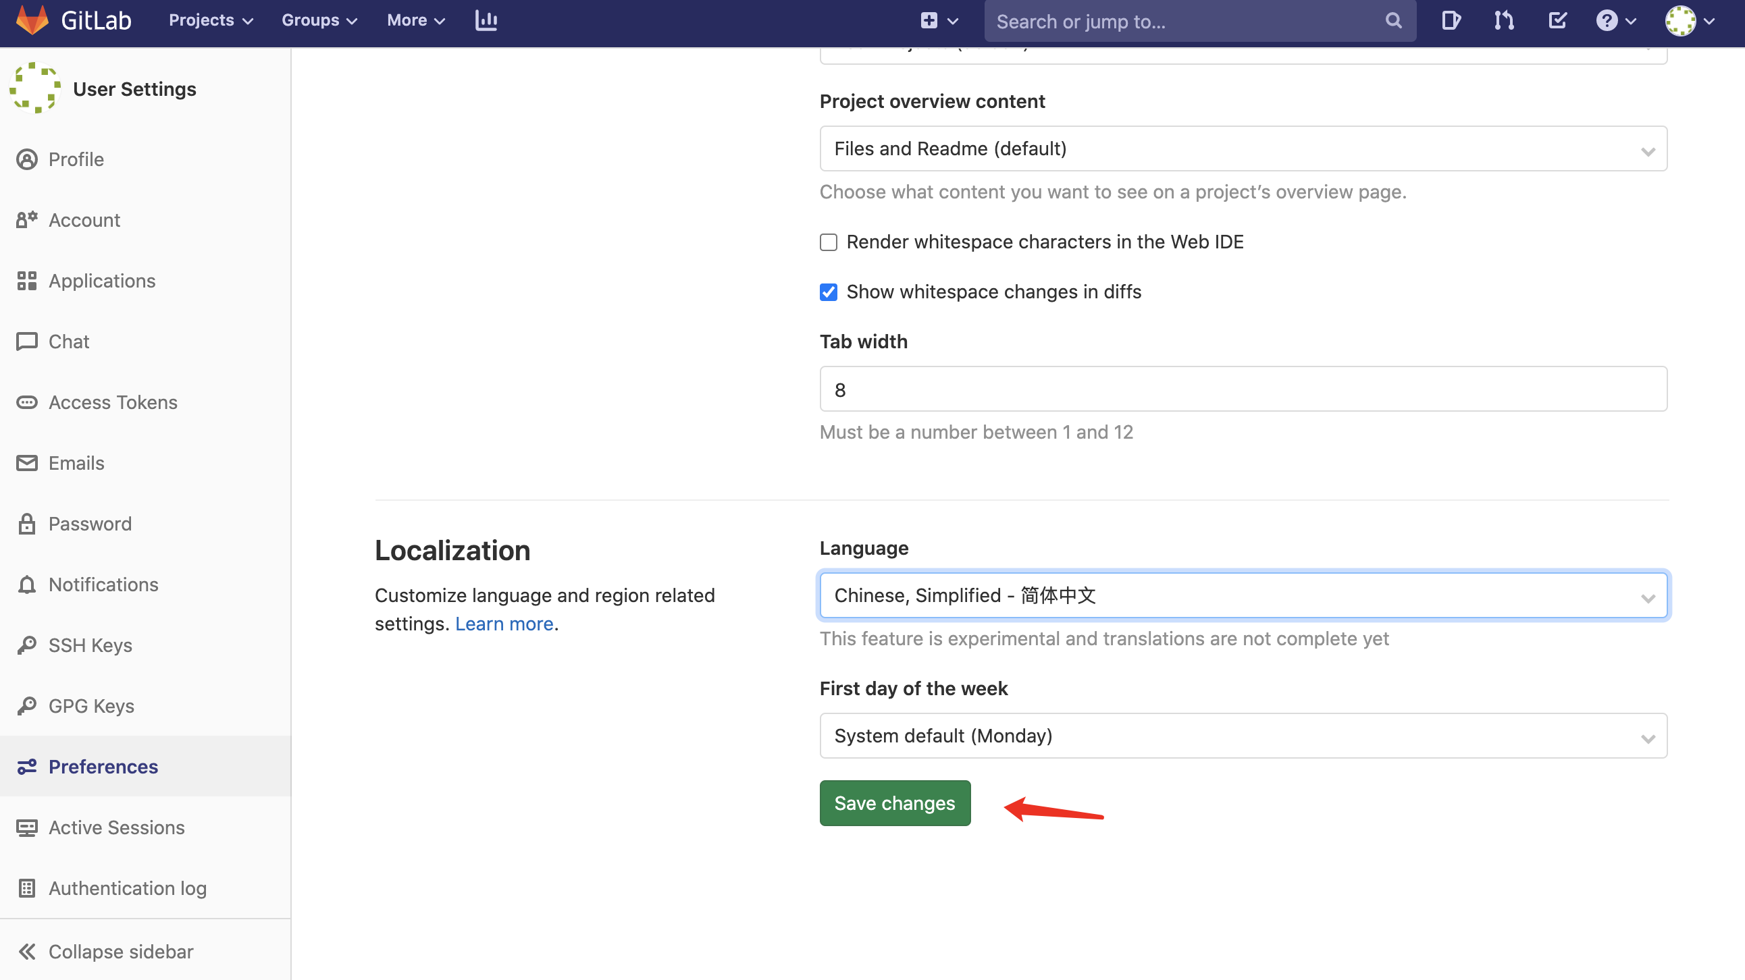Open the to-do list checkmark icon
Viewport: 1745px width, 980px height.
coord(1557,20)
